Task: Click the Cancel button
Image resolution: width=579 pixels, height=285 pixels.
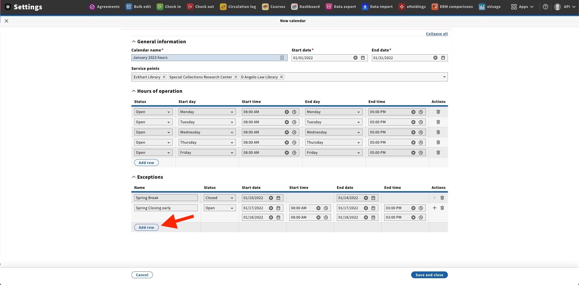Action: point(142,275)
